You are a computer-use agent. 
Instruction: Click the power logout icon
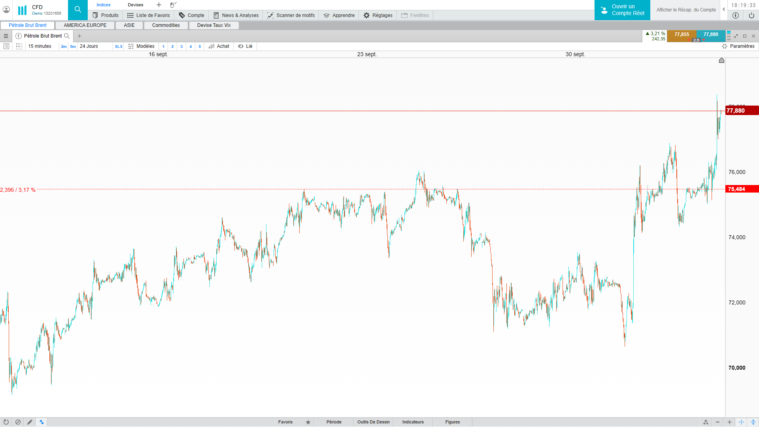751,15
